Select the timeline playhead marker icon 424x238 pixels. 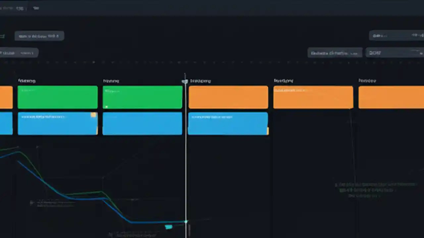185,81
